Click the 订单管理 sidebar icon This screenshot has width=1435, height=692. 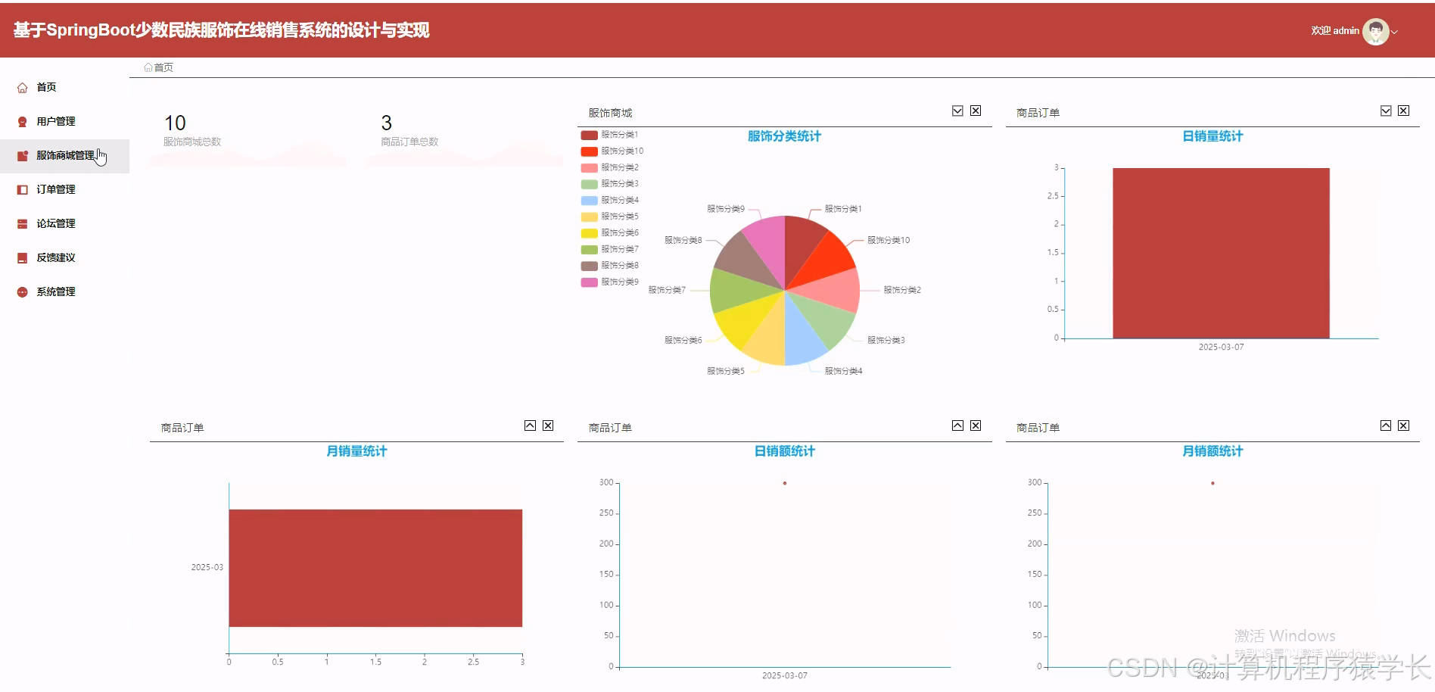tap(22, 190)
